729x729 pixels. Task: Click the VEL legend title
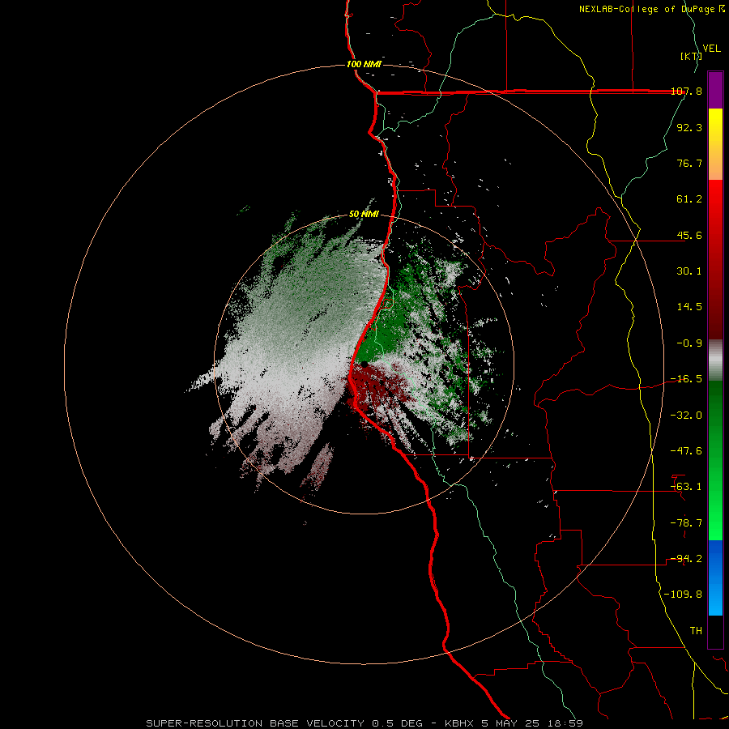[711, 49]
